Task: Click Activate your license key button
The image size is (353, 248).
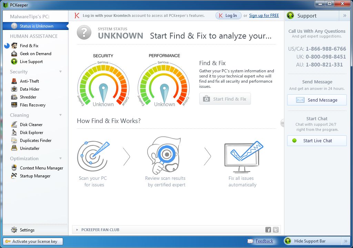Action: pos(33,241)
